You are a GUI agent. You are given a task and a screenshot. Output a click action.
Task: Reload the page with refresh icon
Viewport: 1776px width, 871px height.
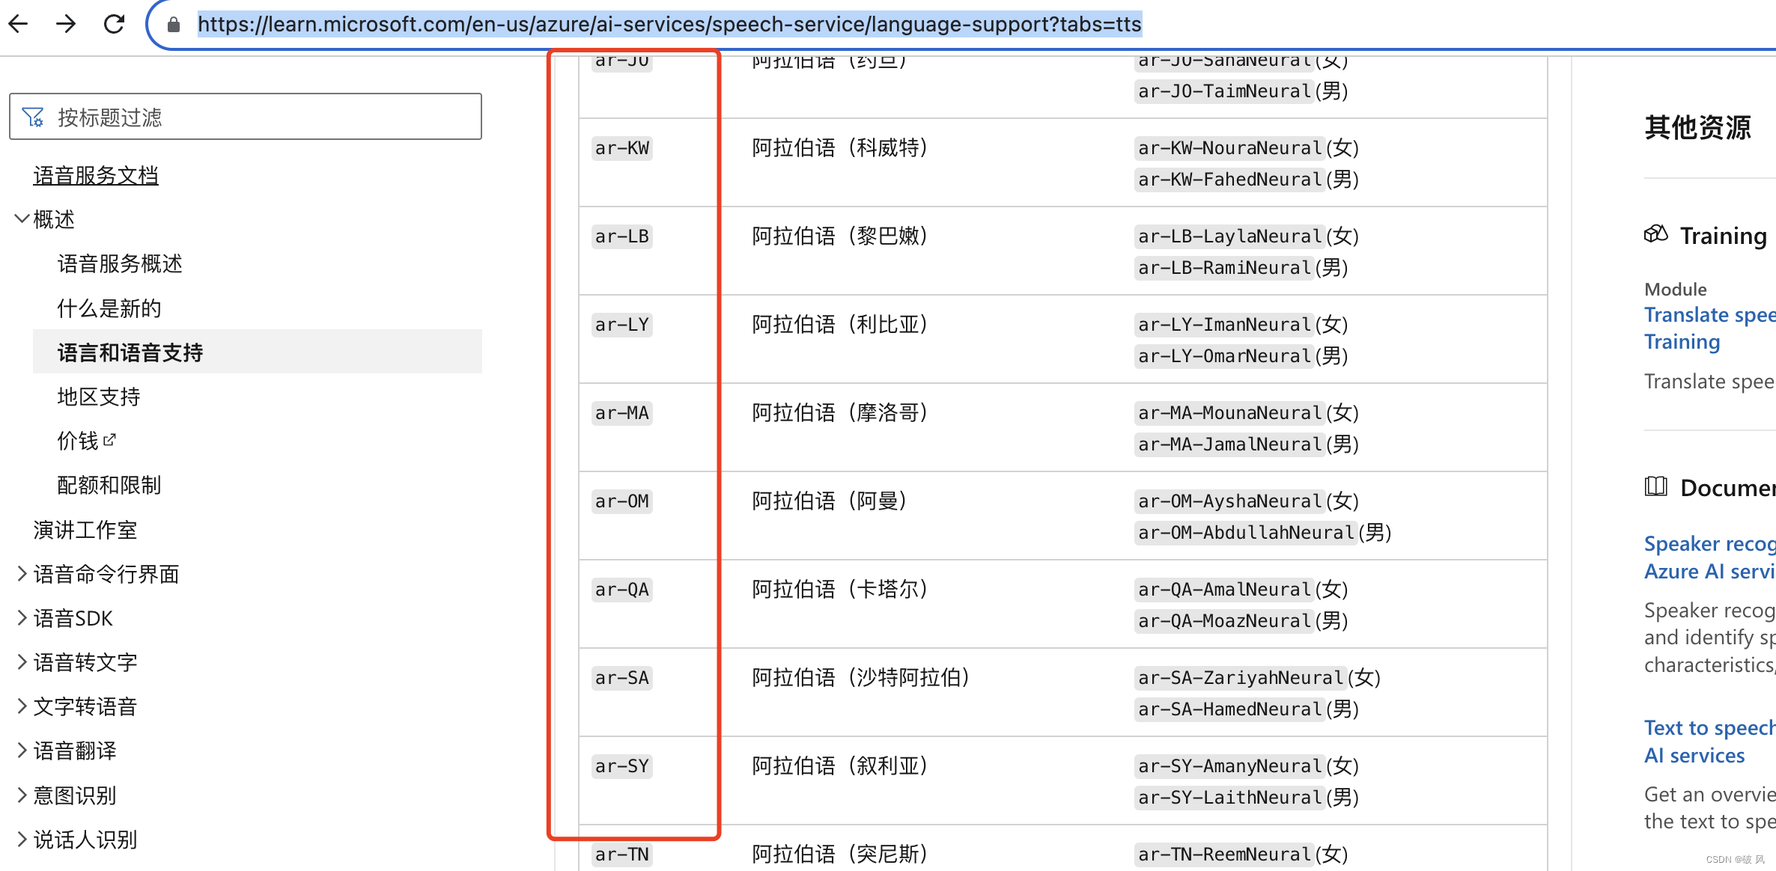(x=114, y=24)
